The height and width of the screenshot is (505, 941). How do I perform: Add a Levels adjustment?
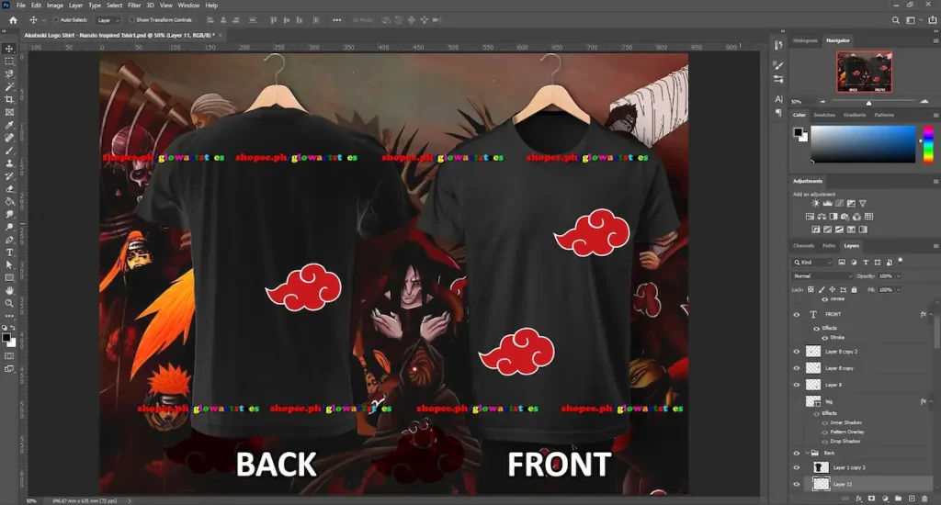click(828, 203)
